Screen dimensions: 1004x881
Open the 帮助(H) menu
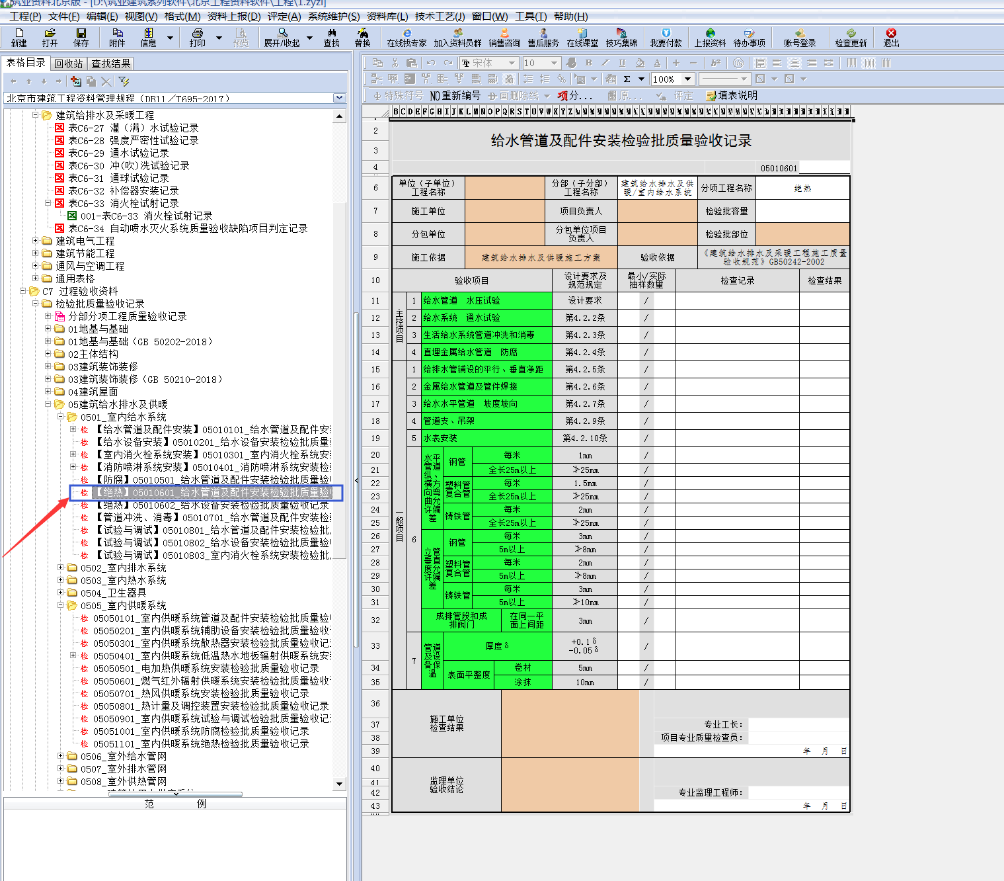(x=570, y=16)
